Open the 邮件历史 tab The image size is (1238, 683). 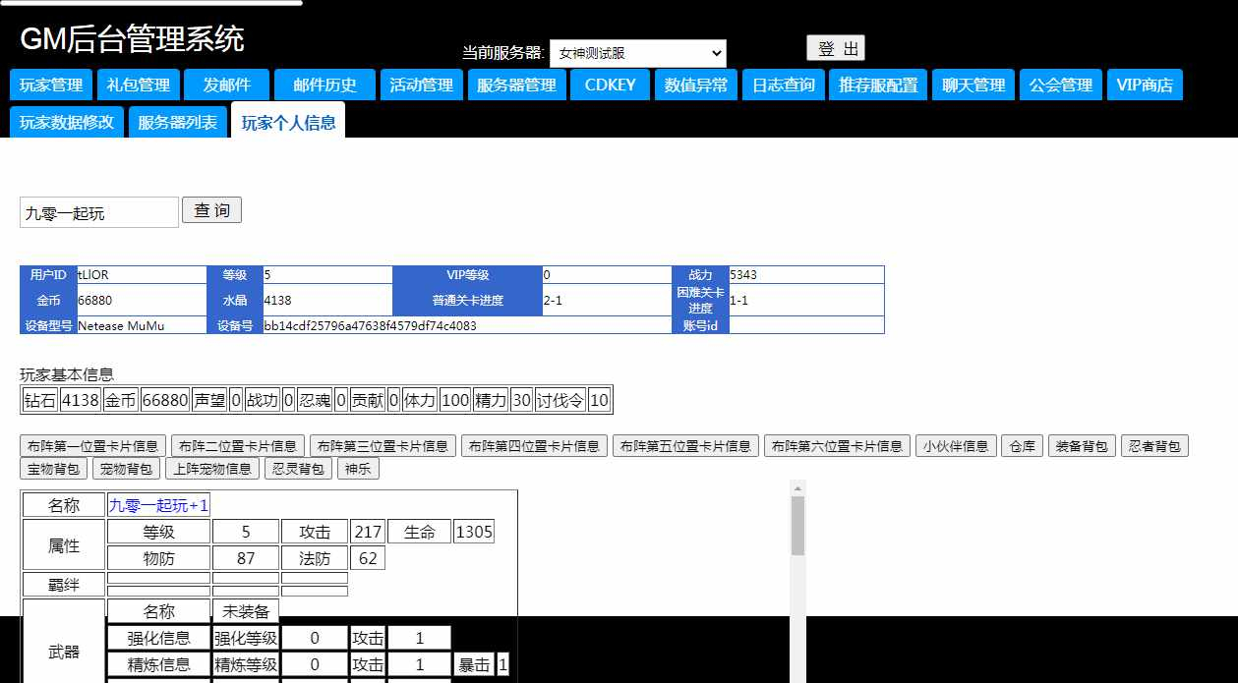coord(324,85)
